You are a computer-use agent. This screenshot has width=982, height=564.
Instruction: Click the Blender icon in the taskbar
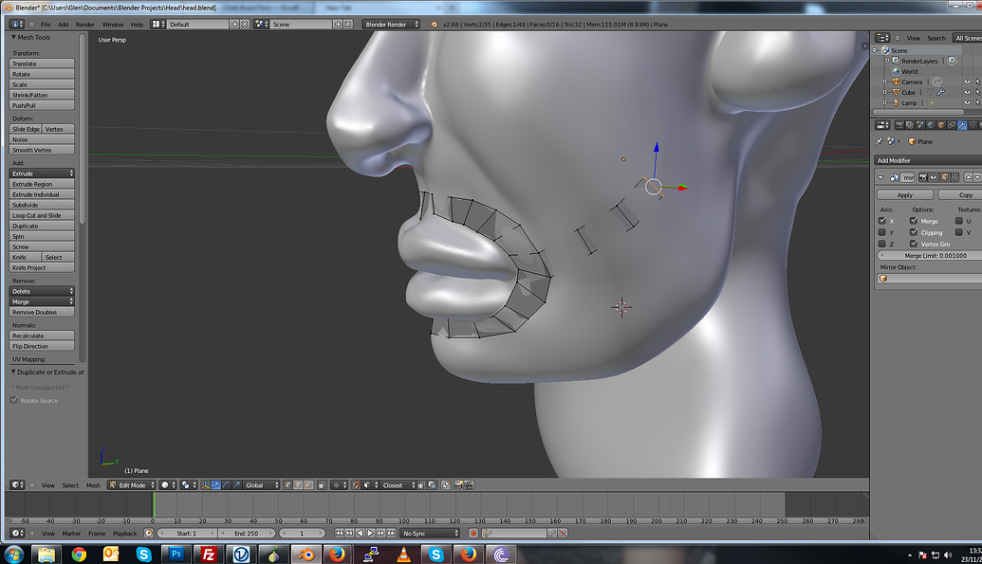click(306, 554)
